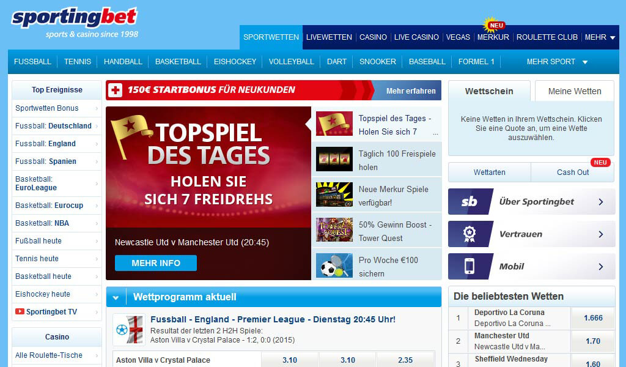Click the arrow beside Basketball: EuroLeague

(97, 183)
